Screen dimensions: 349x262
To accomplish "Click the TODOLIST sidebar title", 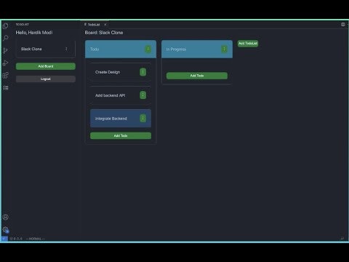I will (23, 25).
